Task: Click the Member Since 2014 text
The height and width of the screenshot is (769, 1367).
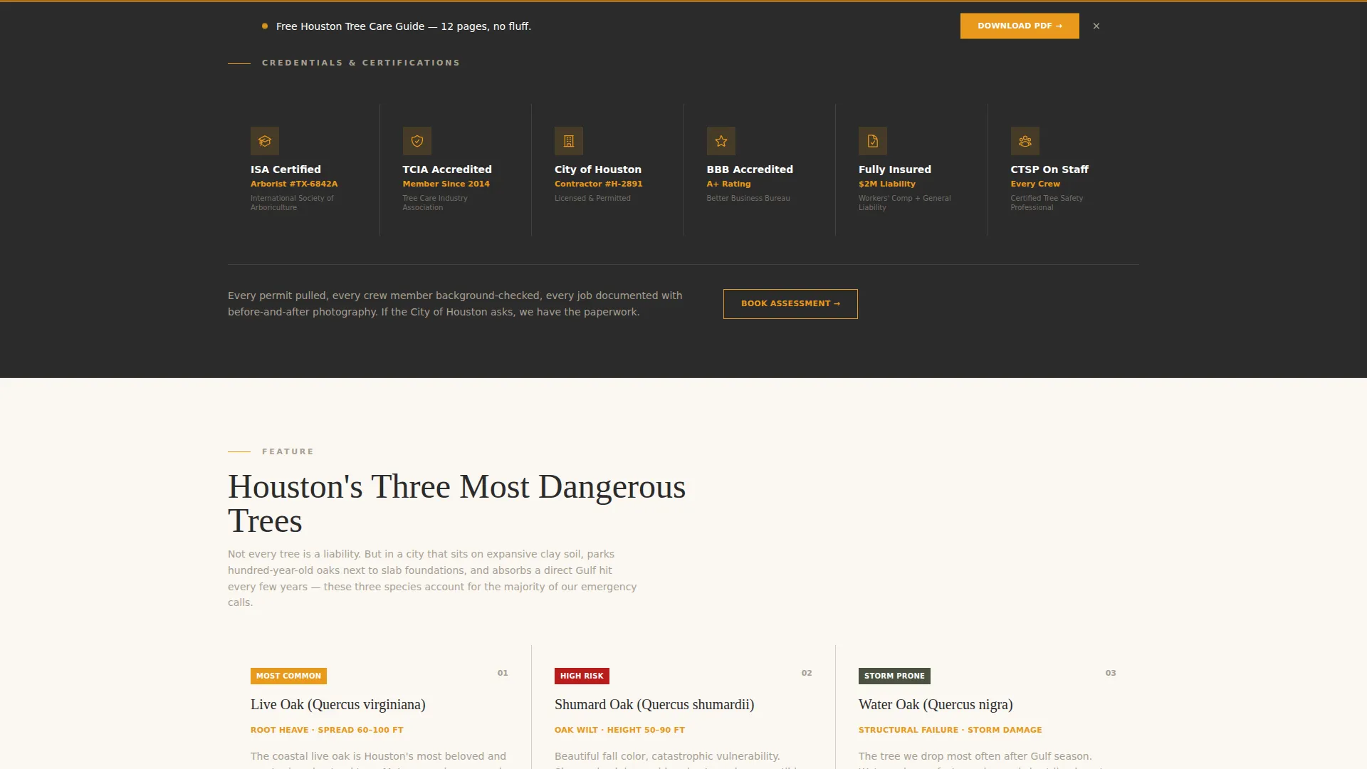Action: (446, 184)
